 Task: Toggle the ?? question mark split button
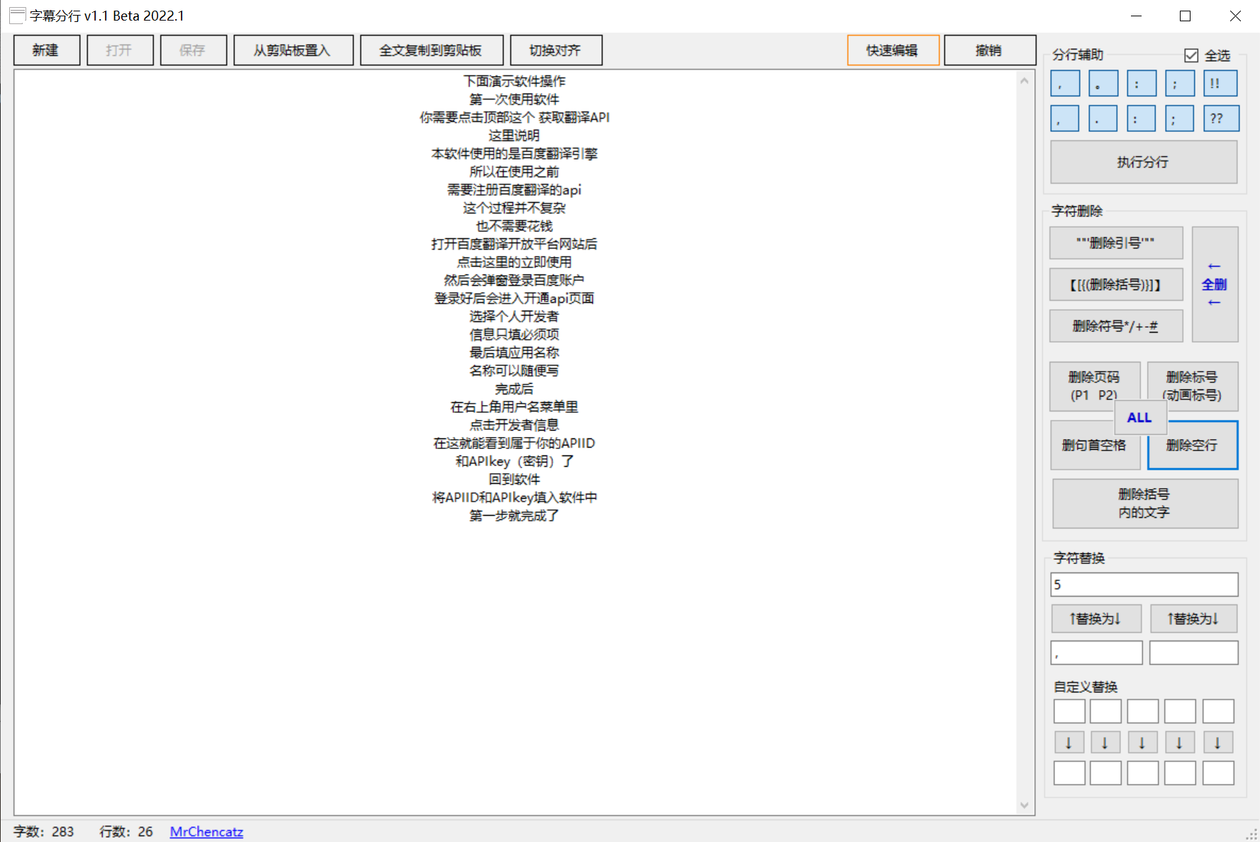point(1221,118)
